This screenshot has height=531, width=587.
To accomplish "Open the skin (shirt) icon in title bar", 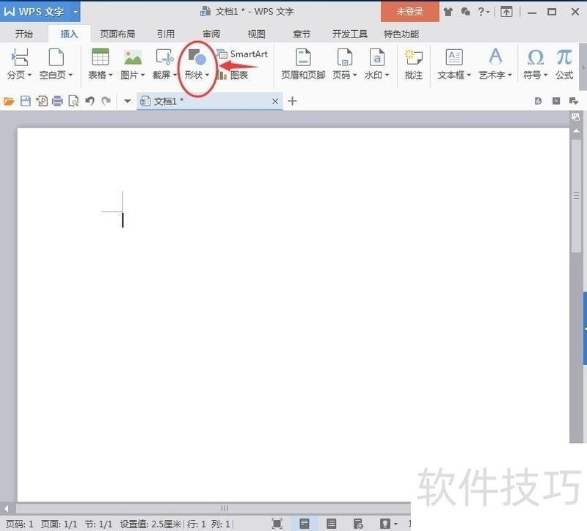I will [448, 12].
